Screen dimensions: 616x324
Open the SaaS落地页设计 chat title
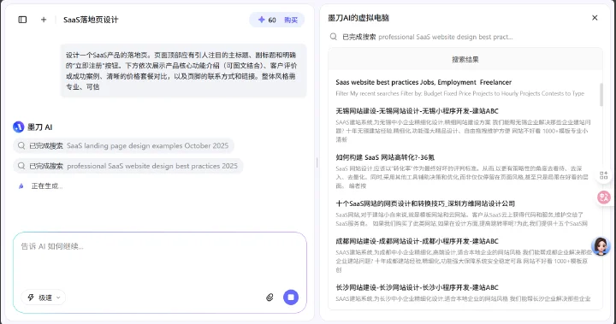91,20
